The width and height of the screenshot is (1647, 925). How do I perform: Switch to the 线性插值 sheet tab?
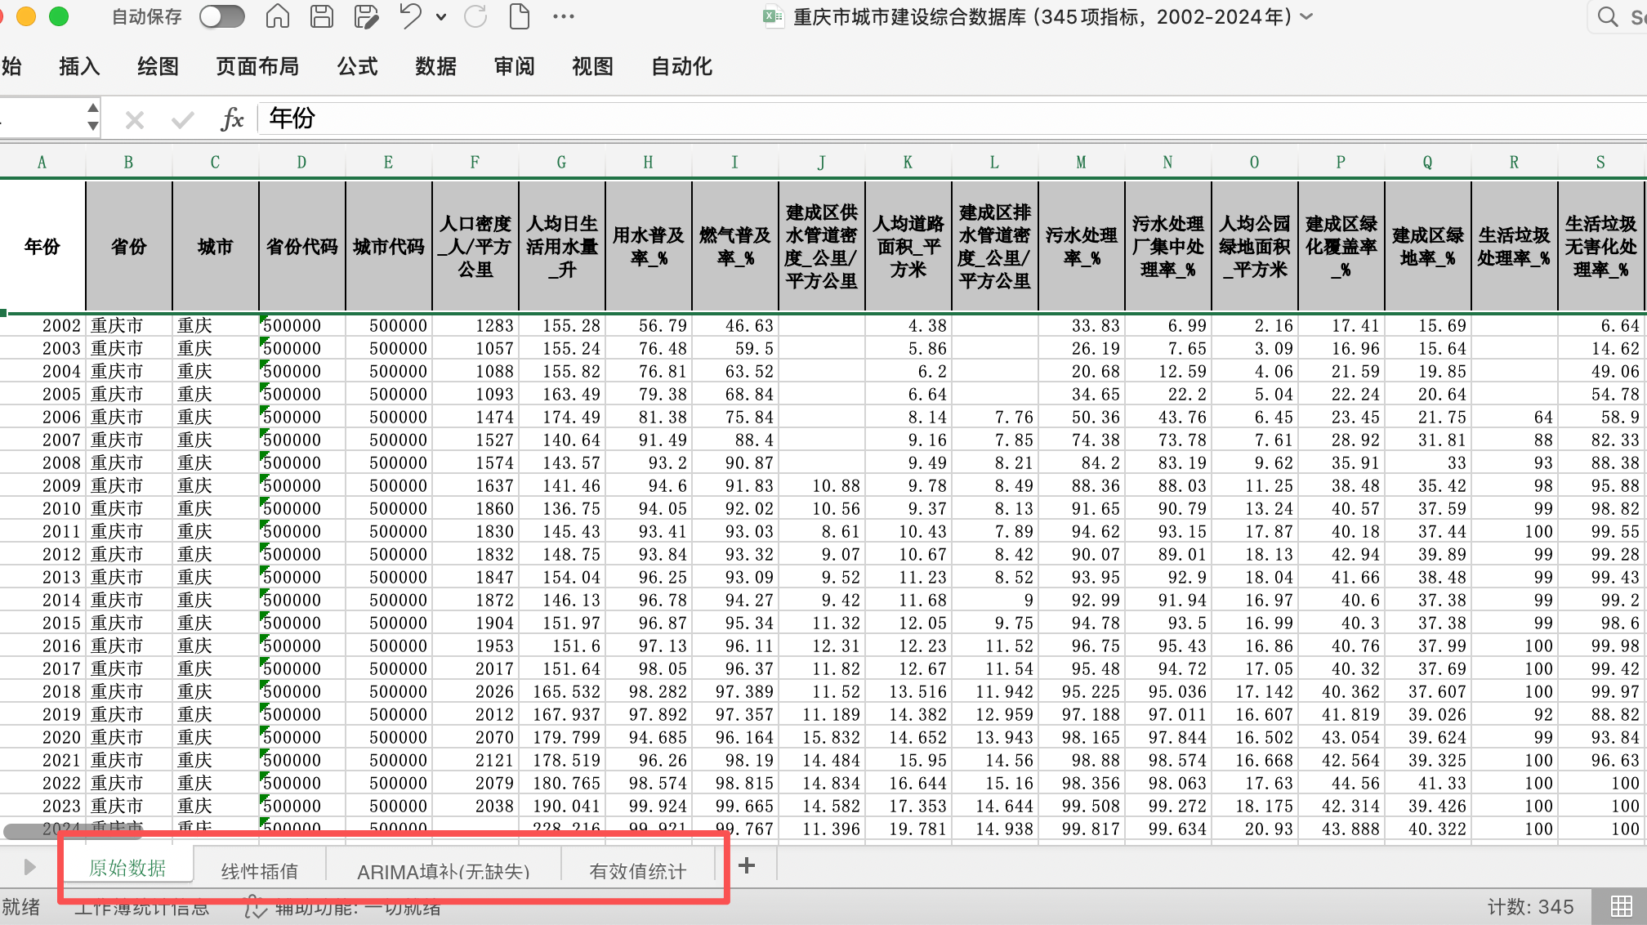(259, 871)
